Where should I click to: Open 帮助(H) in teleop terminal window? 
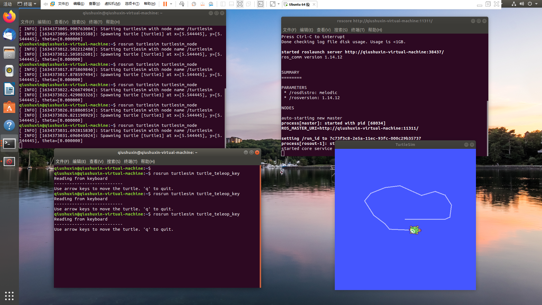pos(148,162)
